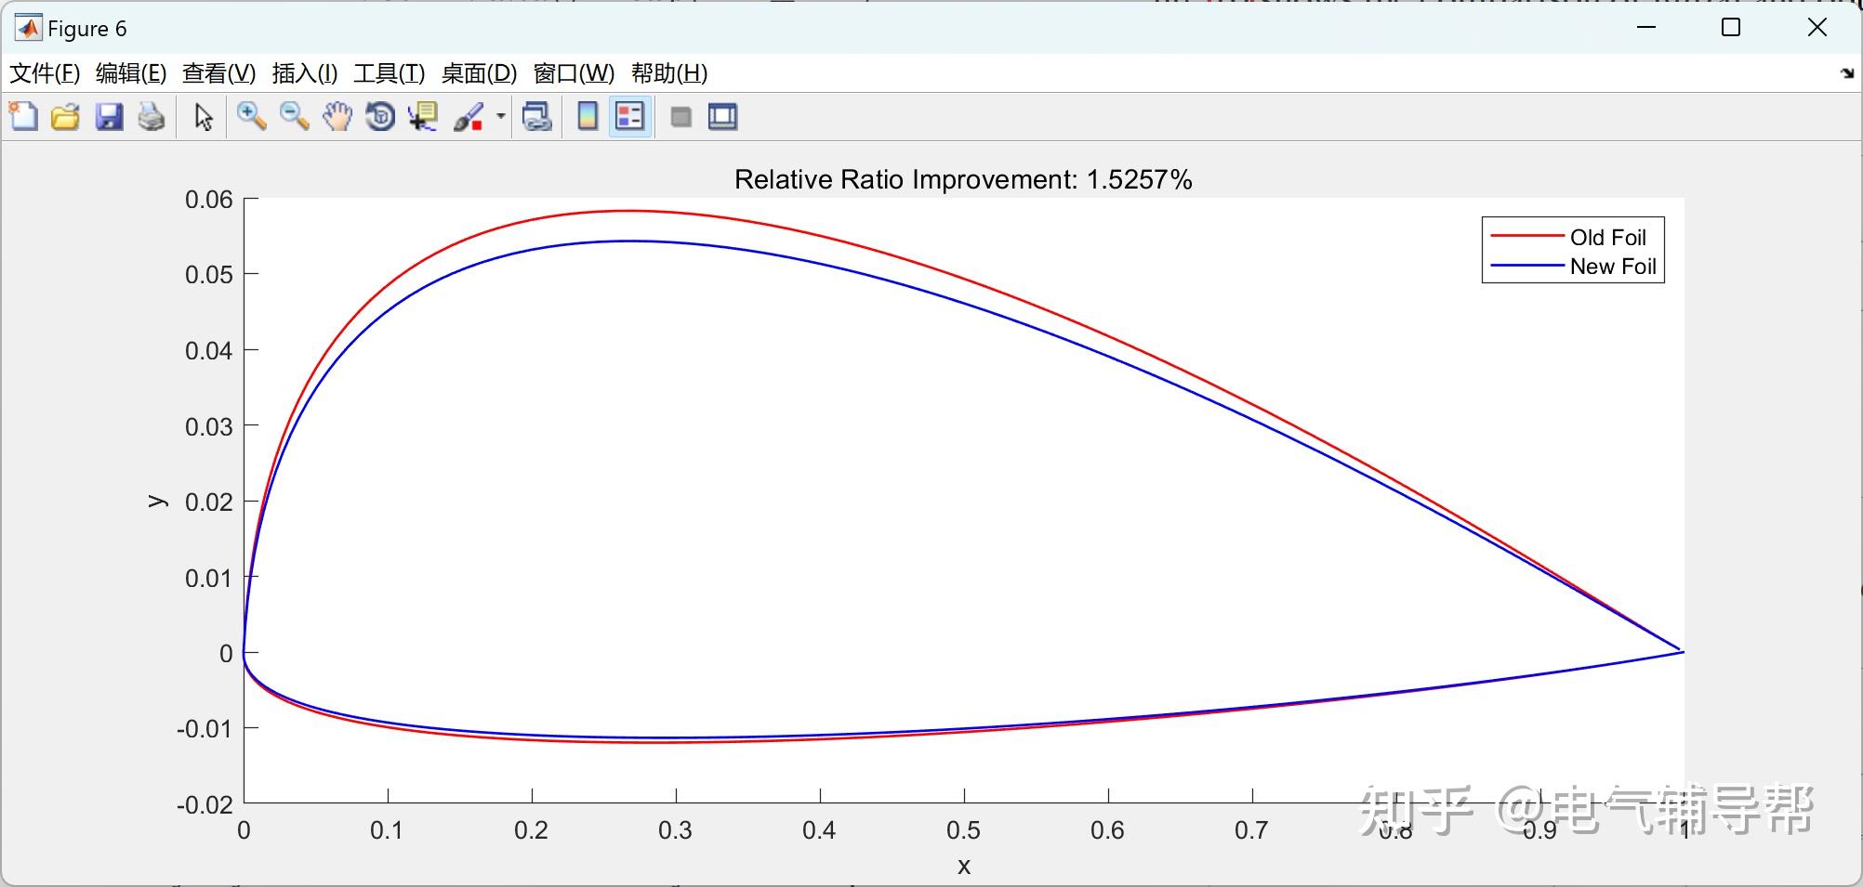Activate the Pan hand tool
Image resolution: width=1863 pixels, height=887 pixels.
[337, 117]
